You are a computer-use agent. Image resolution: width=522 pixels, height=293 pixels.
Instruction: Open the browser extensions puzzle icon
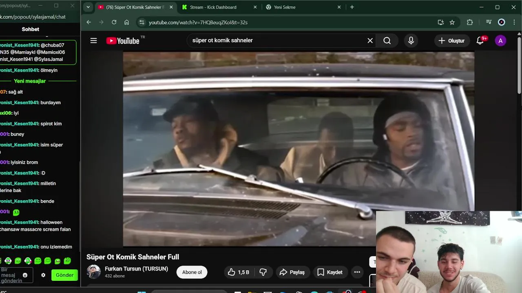point(470,22)
